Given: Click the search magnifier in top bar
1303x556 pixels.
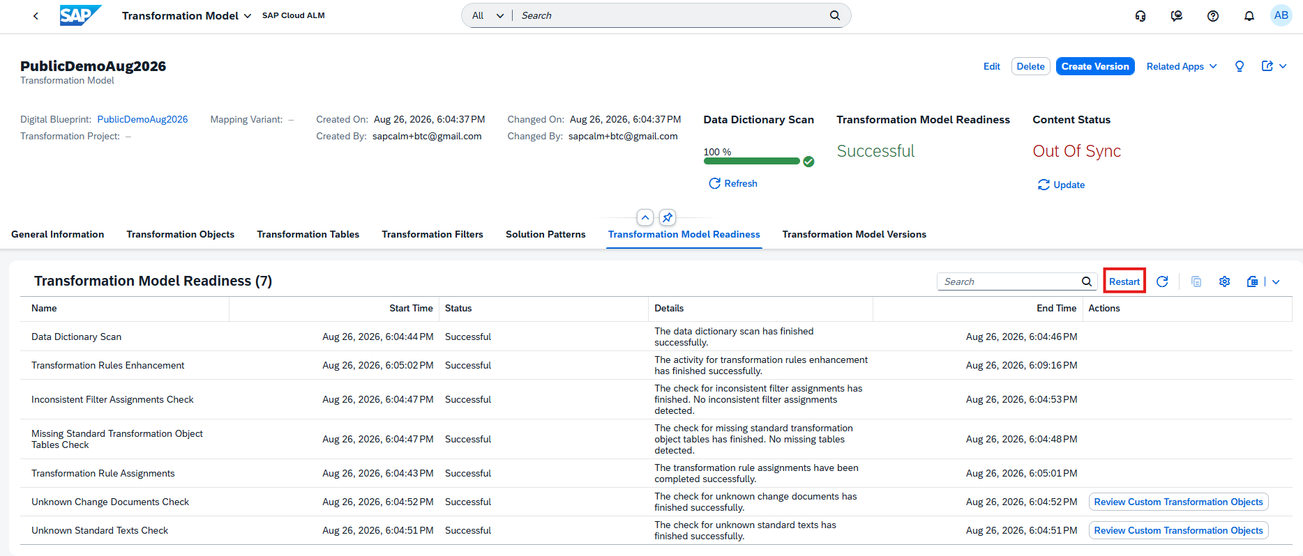Looking at the screenshot, I should click(835, 15).
